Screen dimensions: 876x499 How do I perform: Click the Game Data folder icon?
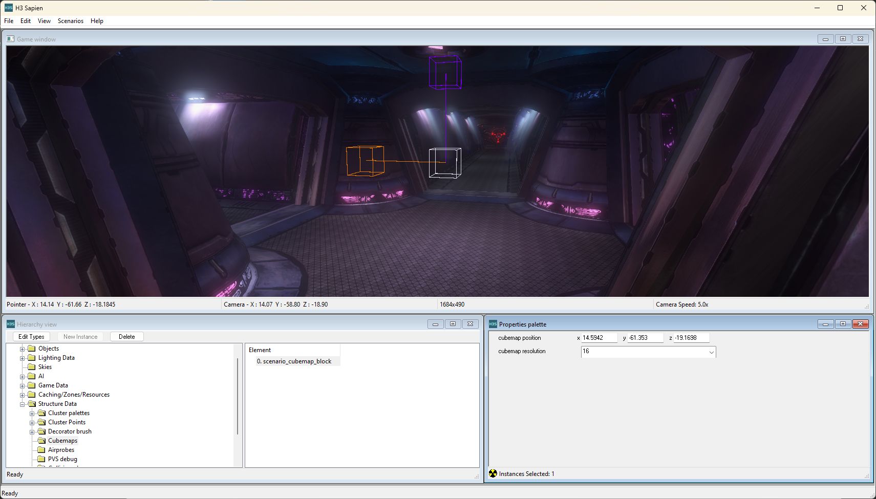pyautogui.click(x=31, y=385)
